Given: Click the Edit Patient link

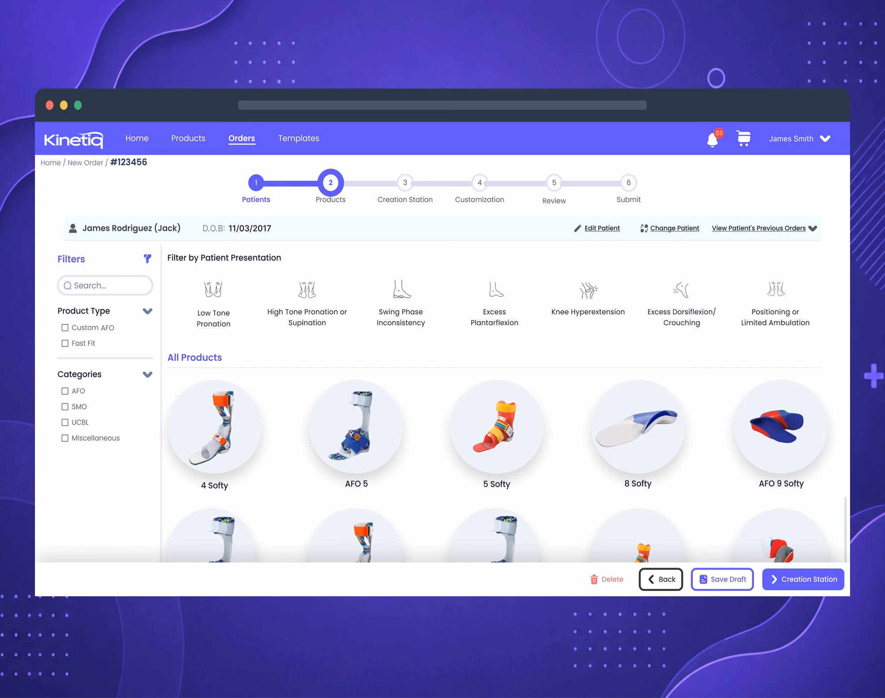Looking at the screenshot, I should click(x=602, y=228).
